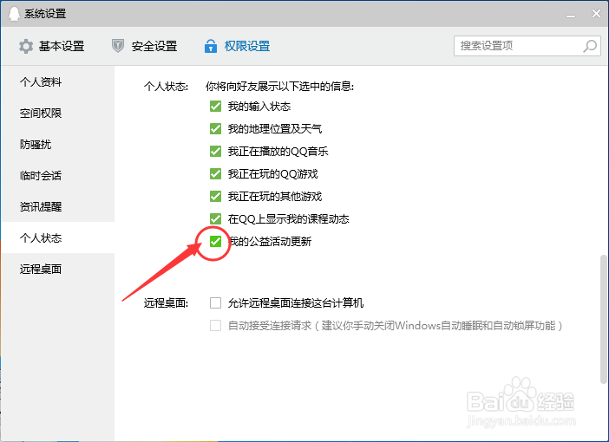Click the QQ penguin icon in title bar
Image resolution: width=609 pixels, height=442 pixels.
(x=14, y=14)
